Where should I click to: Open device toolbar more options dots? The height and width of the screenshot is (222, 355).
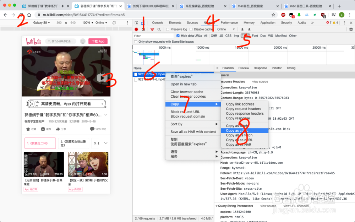pos(127,23)
